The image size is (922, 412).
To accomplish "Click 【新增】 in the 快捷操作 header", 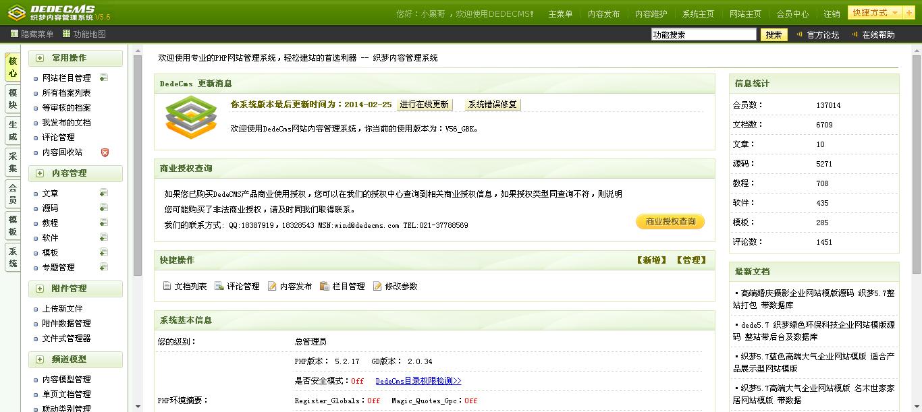I will tap(651, 260).
